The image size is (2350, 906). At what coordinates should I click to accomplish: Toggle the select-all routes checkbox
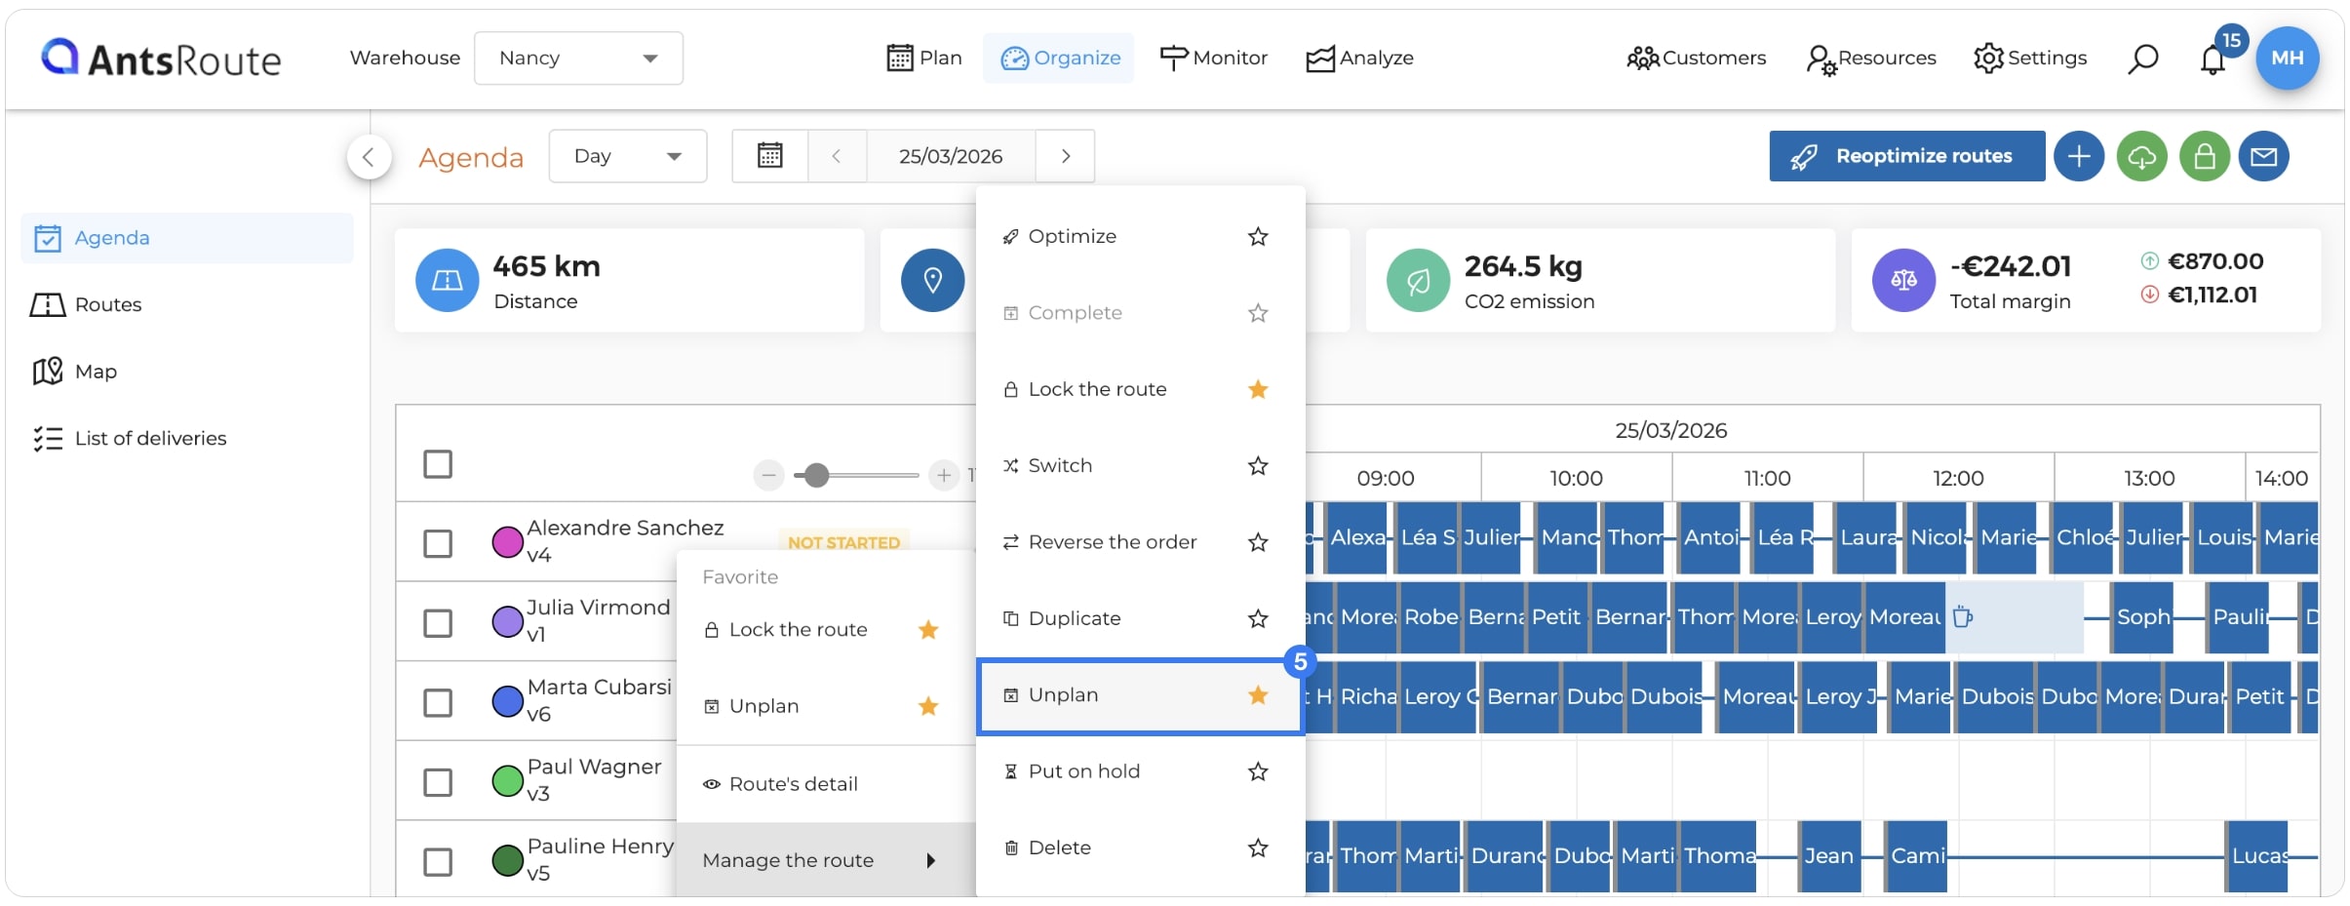[x=438, y=463]
